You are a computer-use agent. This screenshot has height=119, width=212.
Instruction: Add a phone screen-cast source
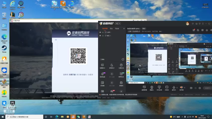click(x=159, y=88)
